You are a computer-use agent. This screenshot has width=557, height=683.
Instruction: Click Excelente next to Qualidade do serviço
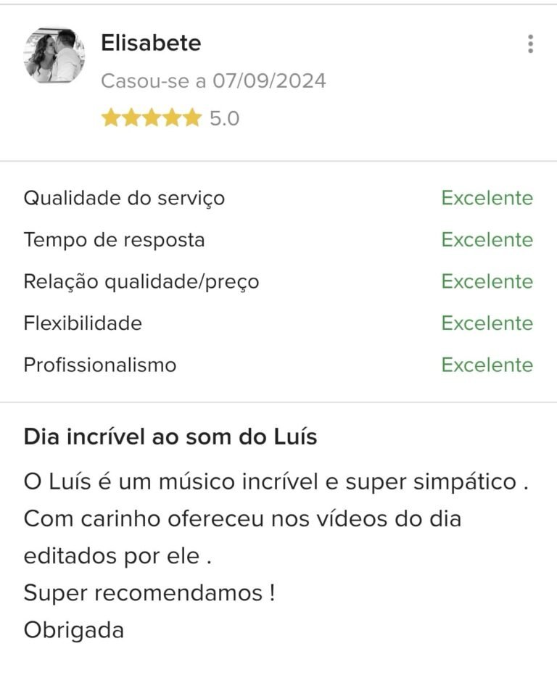coord(487,198)
